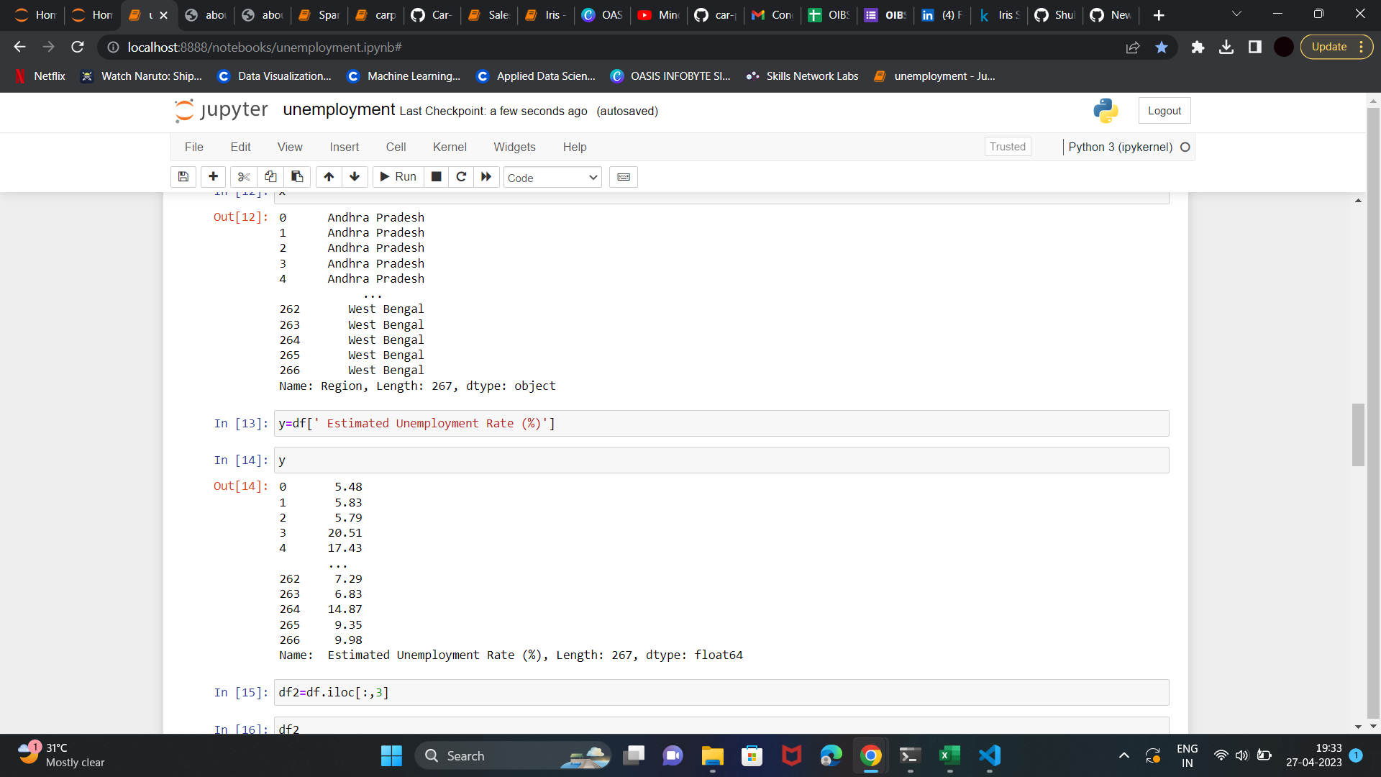The width and height of the screenshot is (1381, 777).
Task: Click the Update browser button
Action: pyautogui.click(x=1330, y=46)
